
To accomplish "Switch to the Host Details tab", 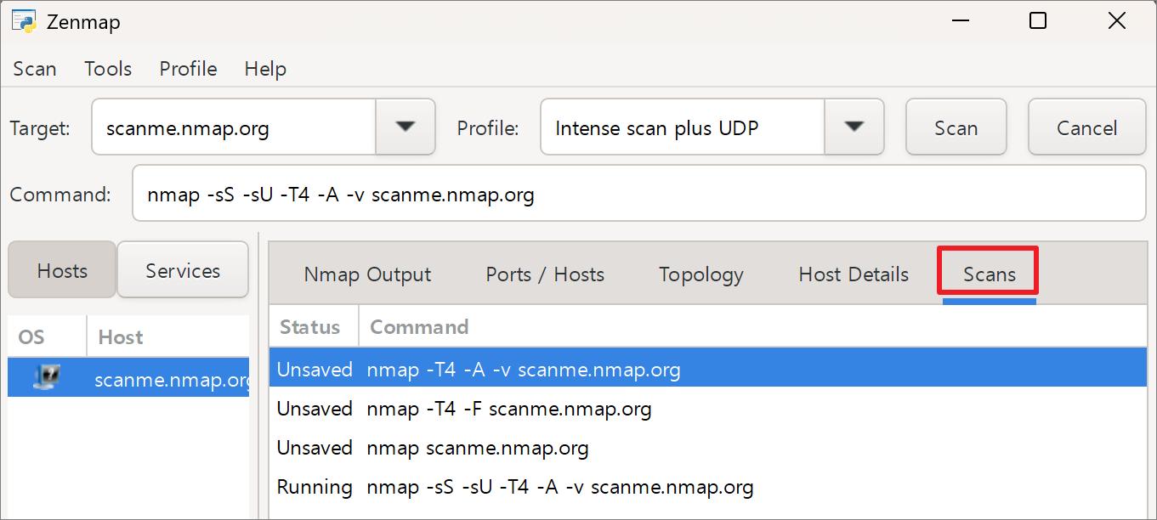I will [x=854, y=274].
